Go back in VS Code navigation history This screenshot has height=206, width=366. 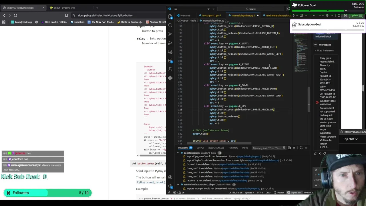point(208,9)
